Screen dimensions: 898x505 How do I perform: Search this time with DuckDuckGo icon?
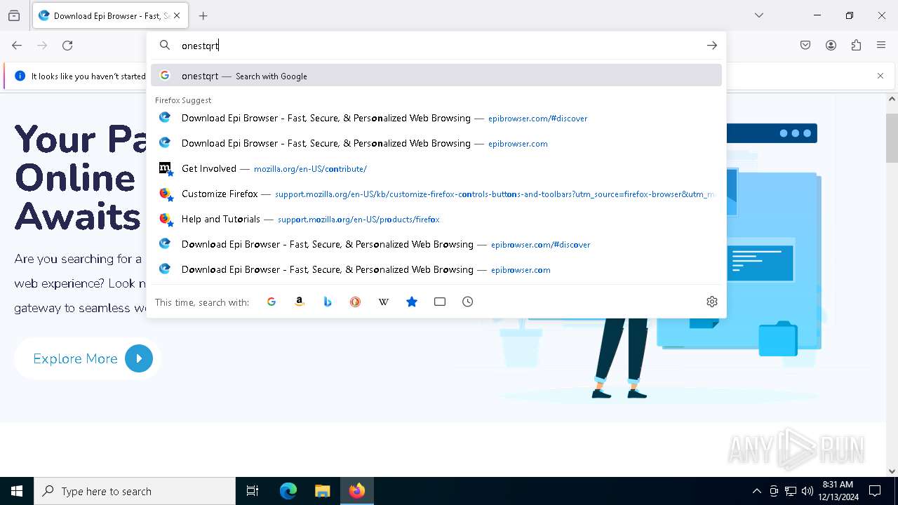pos(356,302)
